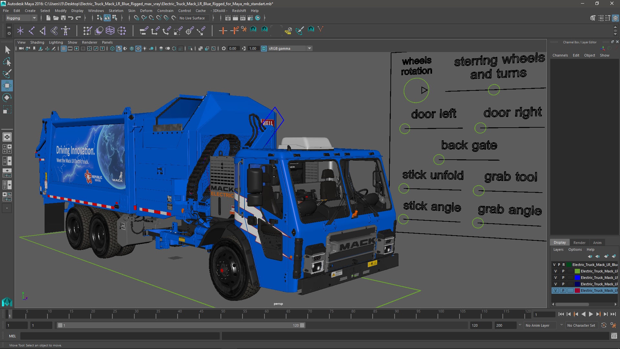Viewport: 620px width, 349px height.
Task: Activate the Paint Selection tool
Action: tap(7, 74)
